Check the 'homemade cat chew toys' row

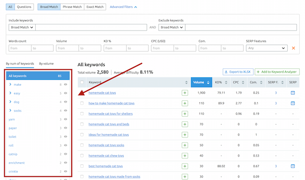point(82,156)
